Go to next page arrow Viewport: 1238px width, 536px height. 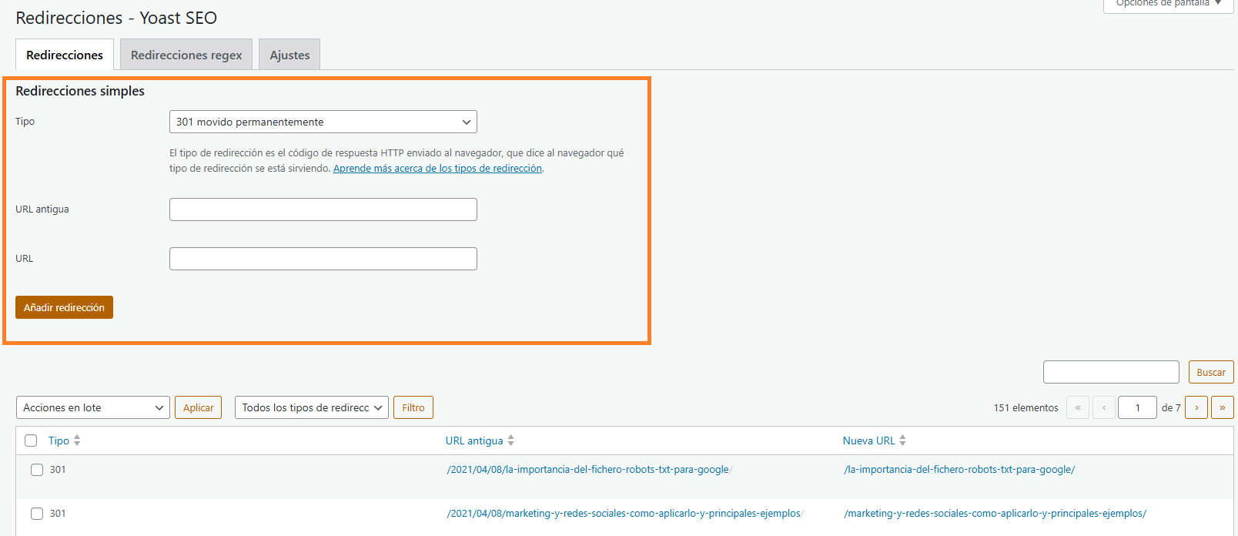1196,407
